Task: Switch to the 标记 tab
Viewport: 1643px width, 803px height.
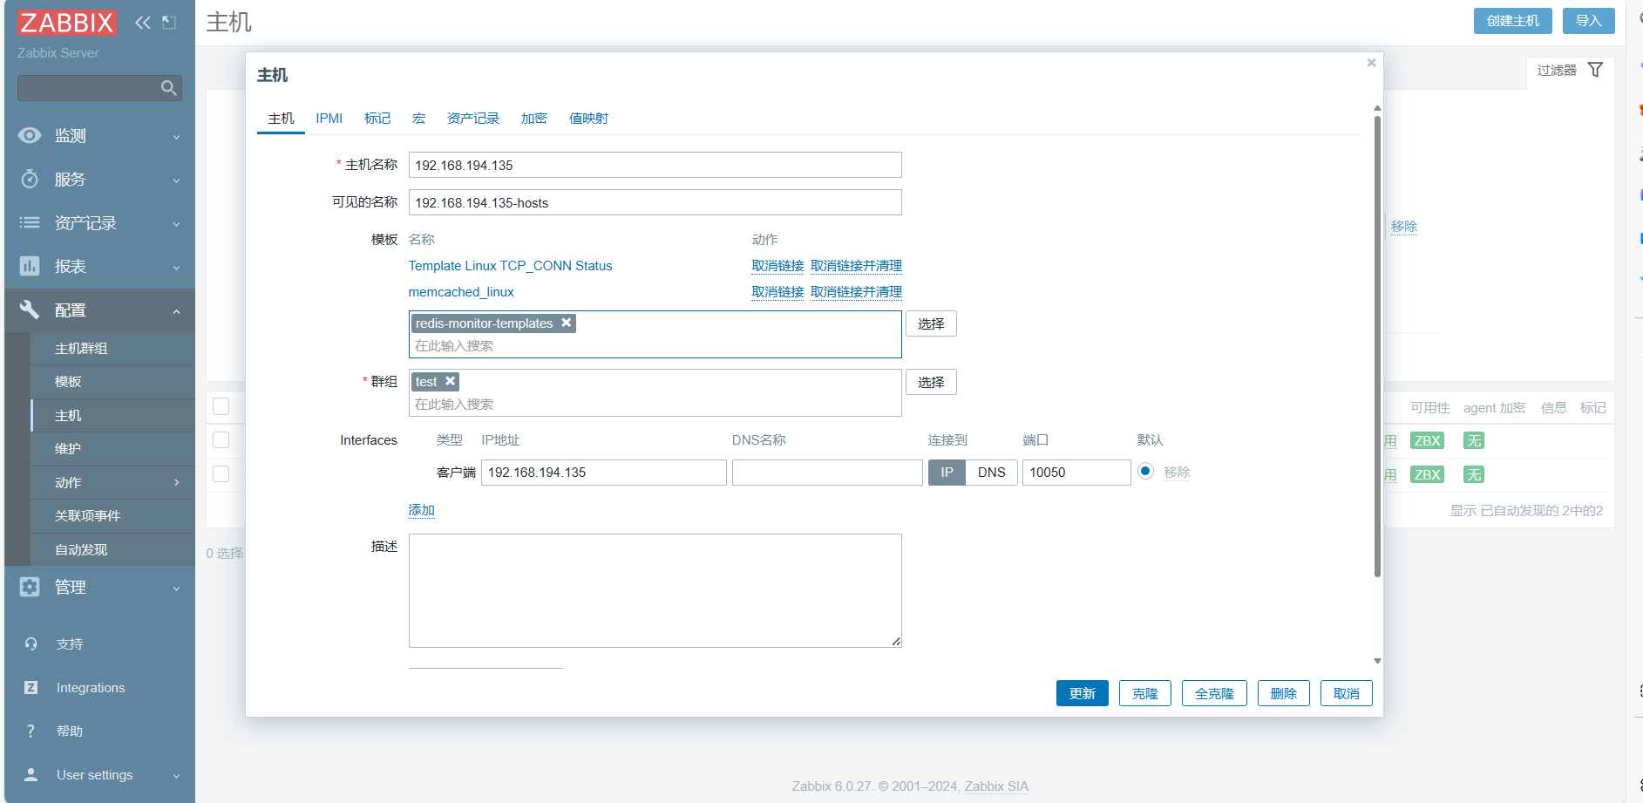Action: click(x=377, y=119)
